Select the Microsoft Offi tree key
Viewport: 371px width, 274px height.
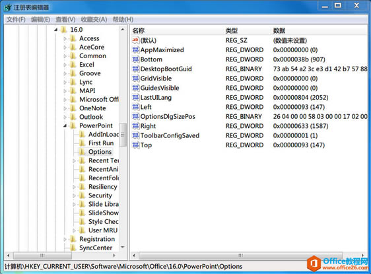99,100
